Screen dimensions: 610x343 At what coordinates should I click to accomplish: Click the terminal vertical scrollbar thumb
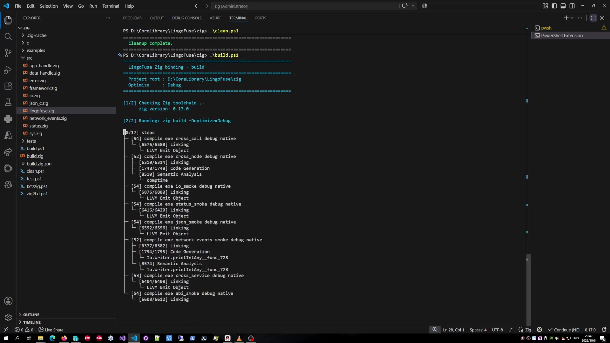528,289
